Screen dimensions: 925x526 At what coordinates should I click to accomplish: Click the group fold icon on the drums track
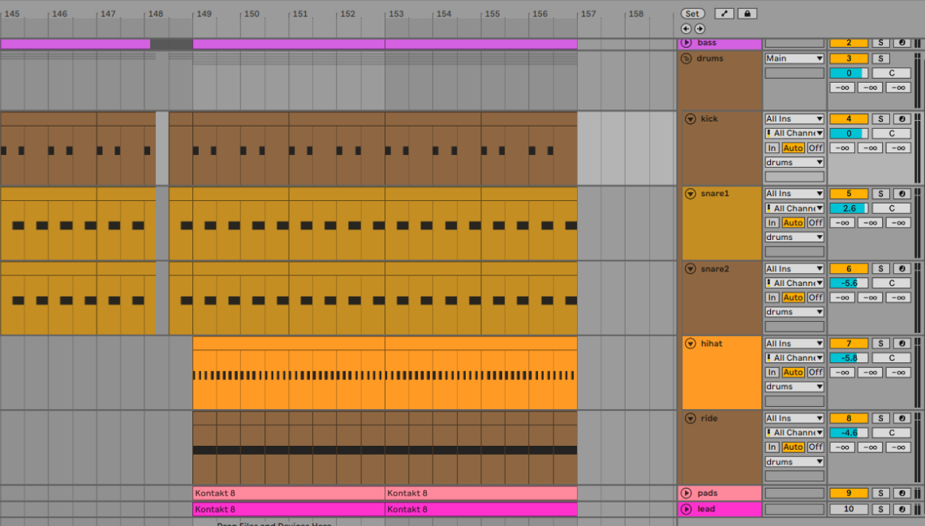687,58
